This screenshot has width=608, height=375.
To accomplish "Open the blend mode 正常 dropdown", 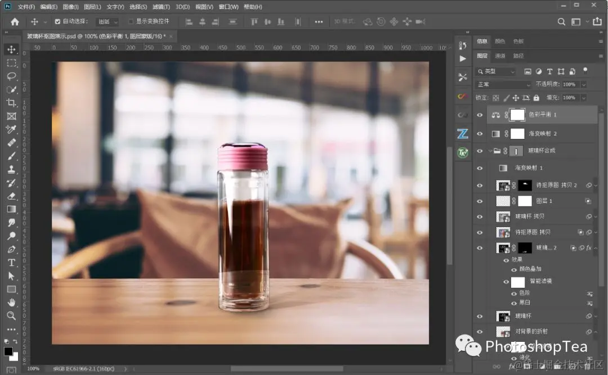I will 503,84.
